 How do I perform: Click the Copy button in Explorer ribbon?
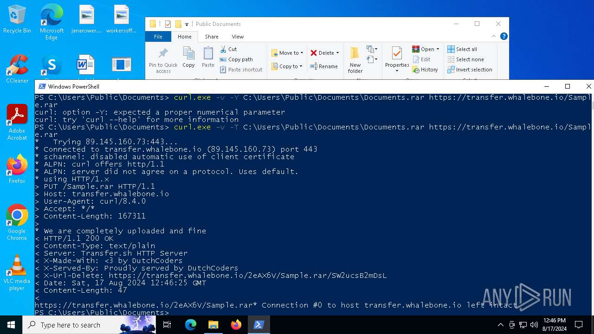[x=188, y=57]
